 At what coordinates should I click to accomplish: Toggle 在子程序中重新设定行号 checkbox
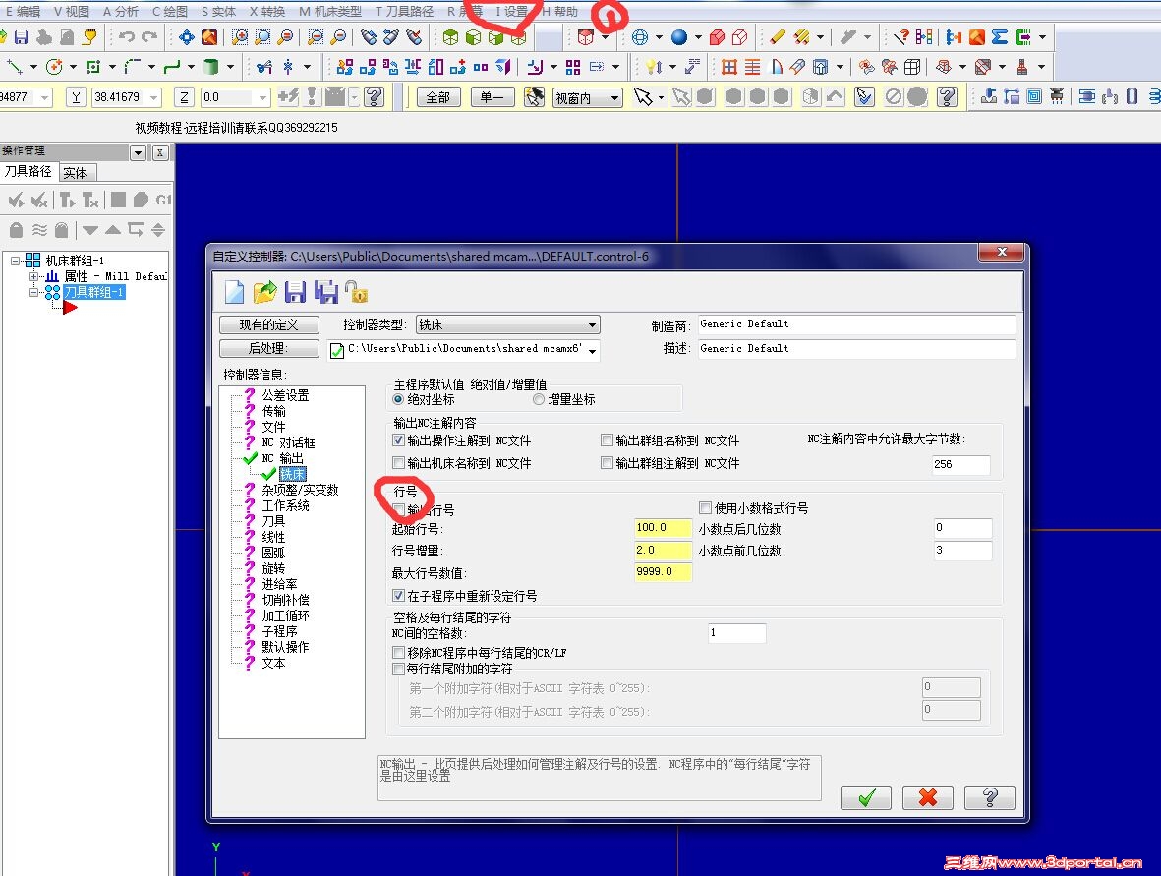(x=398, y=596)
